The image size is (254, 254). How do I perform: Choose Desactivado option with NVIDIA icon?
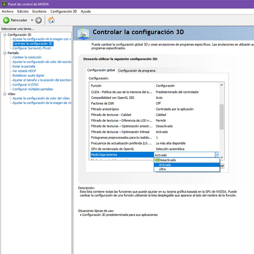[x=167, y=160]
